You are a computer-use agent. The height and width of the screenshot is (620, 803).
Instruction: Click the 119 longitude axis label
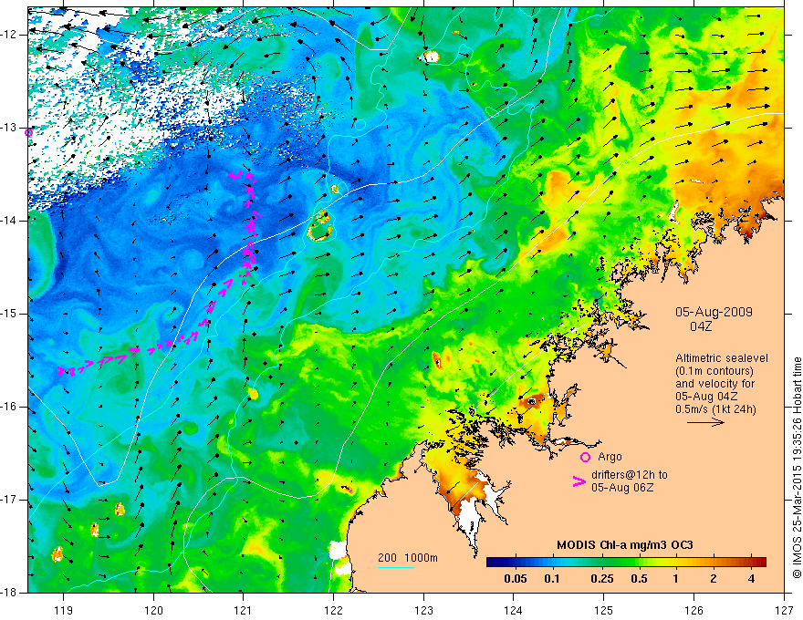pos(64,610)
